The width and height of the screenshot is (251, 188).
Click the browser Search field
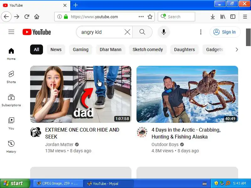(x=176, y=17)
